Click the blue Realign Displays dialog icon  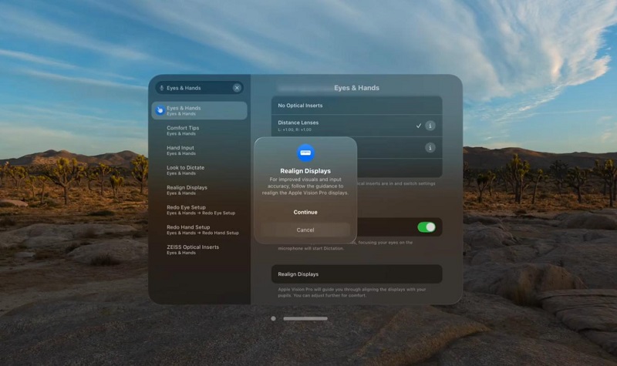[305, 153]
